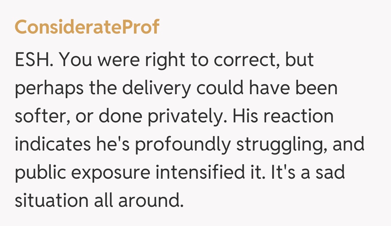Viewport: 391px width, 226px height.
Task: Click the word "but" ending the first line
Action: tap(299, 60)
